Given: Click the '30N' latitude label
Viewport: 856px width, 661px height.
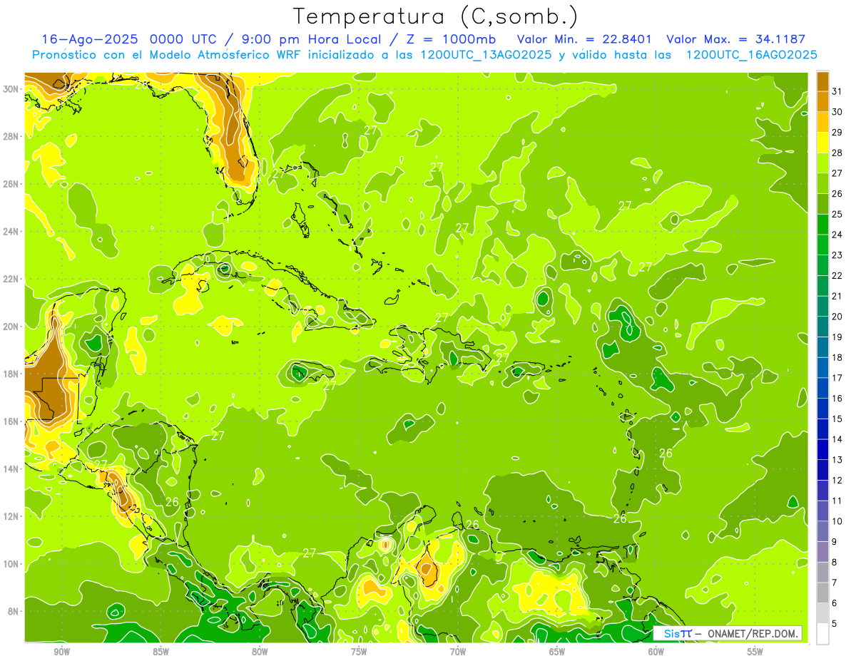Looking at the screenshot, I should click(x=11, y=89).
